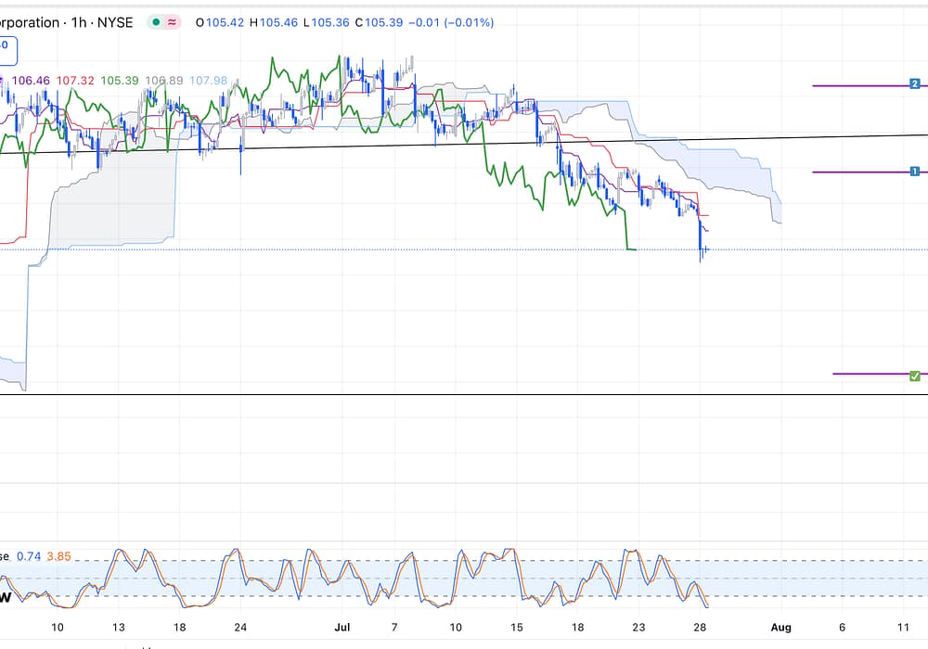Click indicator value 106.46 in purple
928x649 pixels.
coord(32,81)
